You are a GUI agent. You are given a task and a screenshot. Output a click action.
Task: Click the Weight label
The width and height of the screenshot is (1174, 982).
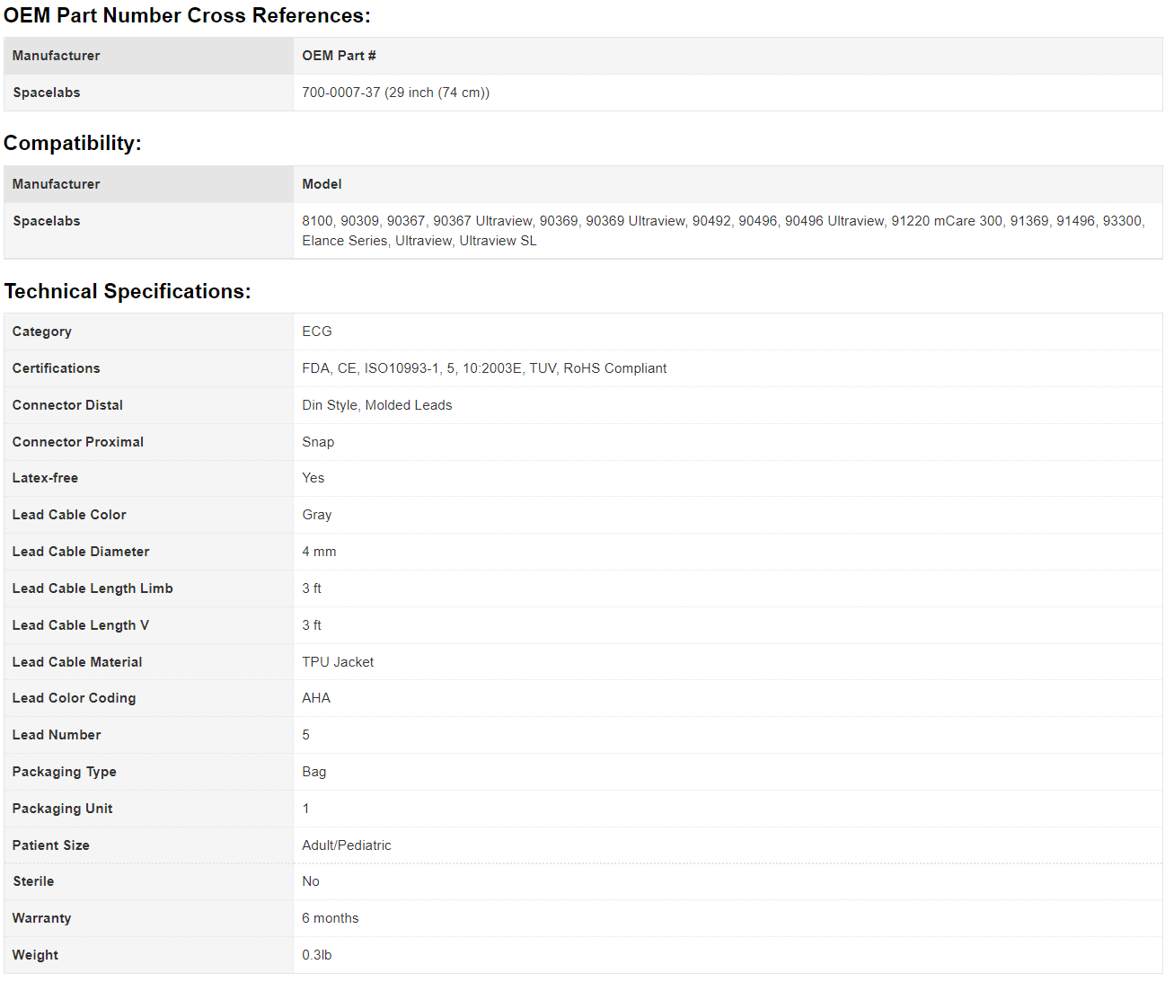click(x=35, y=955)
